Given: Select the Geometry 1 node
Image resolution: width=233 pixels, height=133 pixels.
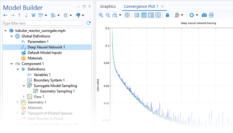Looking at the screenshot, I should tap(37, 102).
